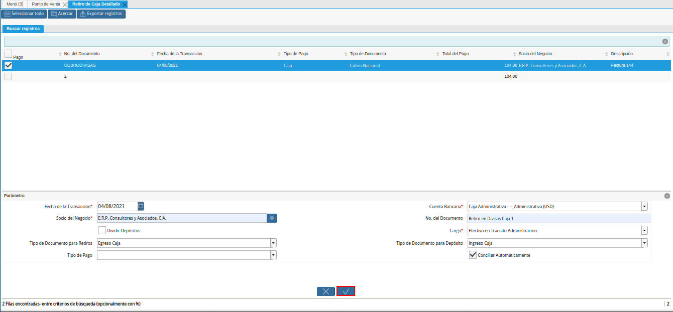Uncheck the COBRODIVISAS row checkbox
This screenshot has height=312, width=673.
point(8,65)
